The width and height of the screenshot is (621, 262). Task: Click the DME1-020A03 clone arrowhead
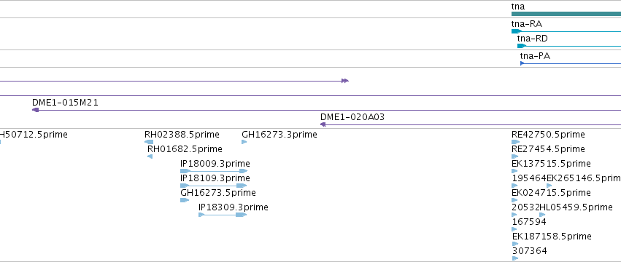coord(323,124)
